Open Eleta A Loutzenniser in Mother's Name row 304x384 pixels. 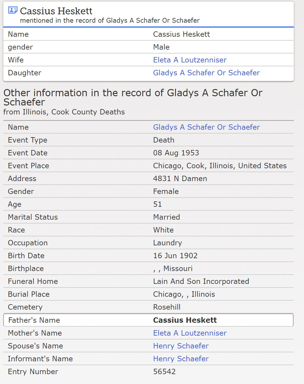click(x=190, y=333)
